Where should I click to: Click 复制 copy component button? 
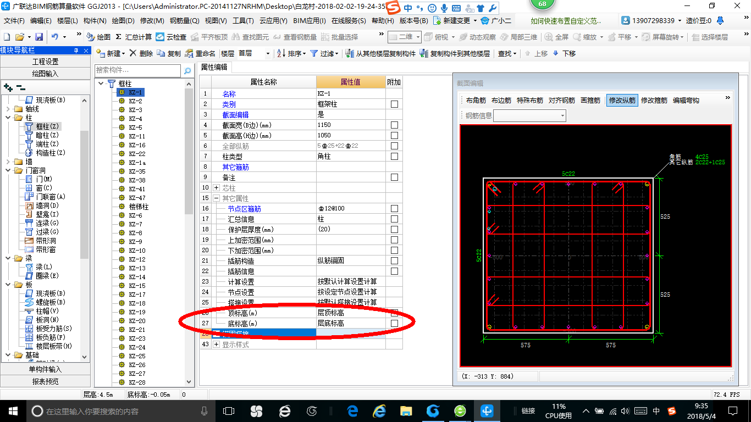tap(169, 53)
